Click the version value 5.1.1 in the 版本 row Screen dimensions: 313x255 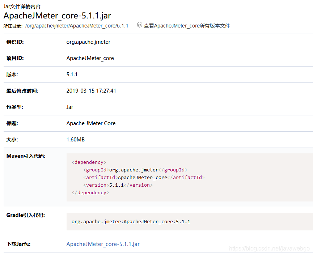[72, 75]
